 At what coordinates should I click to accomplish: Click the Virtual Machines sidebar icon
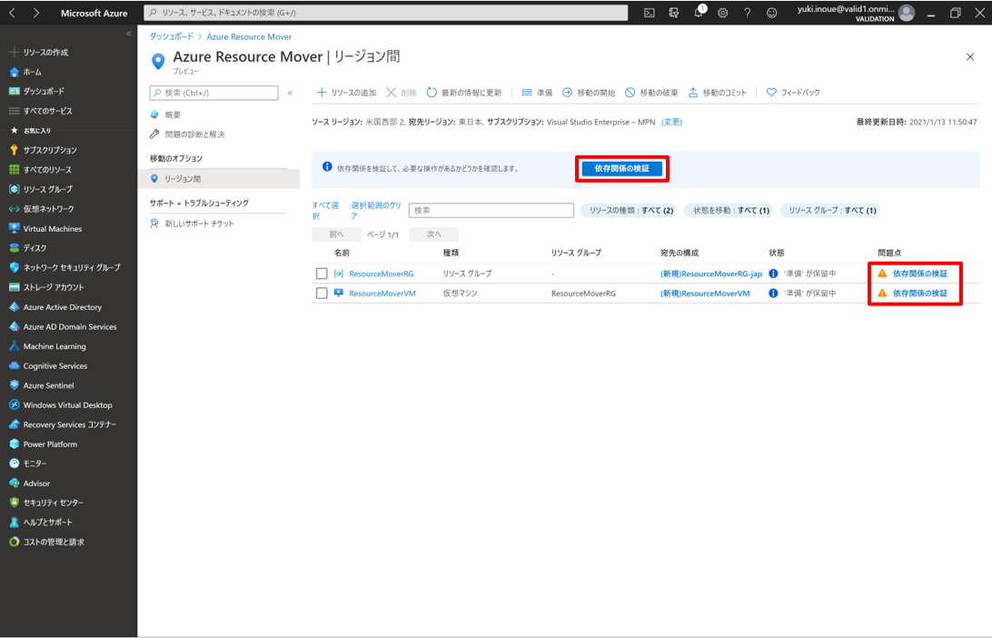pos(14,228)
